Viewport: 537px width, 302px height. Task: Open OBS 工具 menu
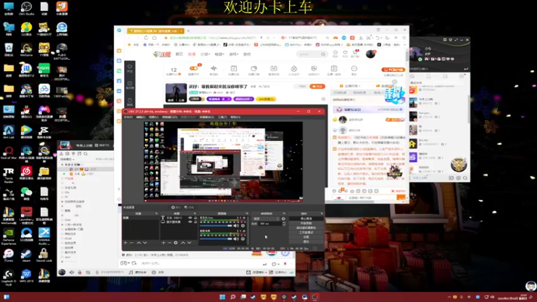tap(222, 117)
